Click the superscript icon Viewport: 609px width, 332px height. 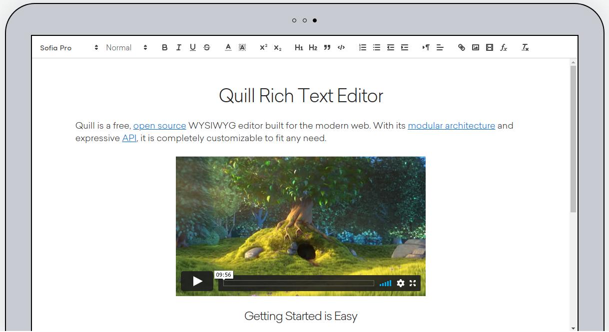coord(263,48)
